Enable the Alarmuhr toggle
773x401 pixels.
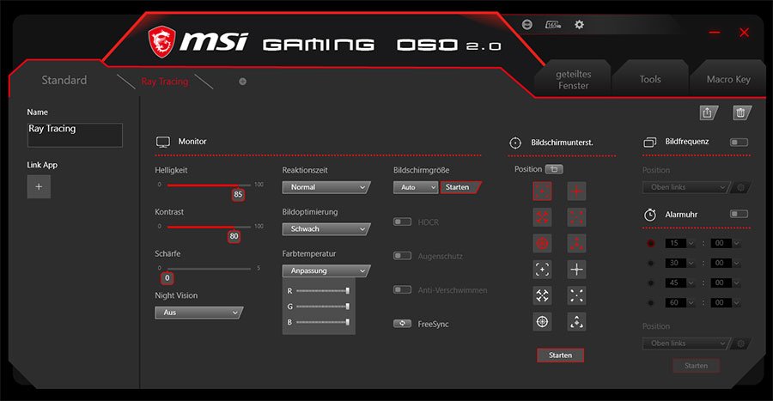click(739, 214)
